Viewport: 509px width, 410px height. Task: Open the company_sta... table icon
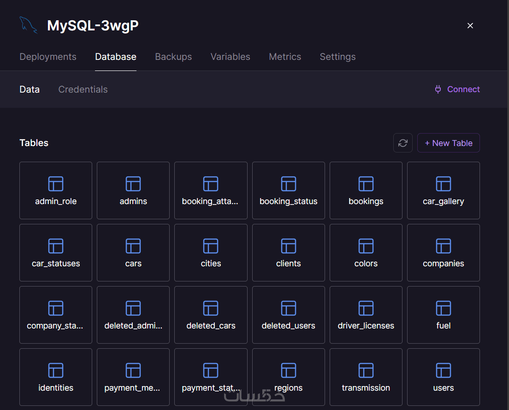tap(56, 309)
